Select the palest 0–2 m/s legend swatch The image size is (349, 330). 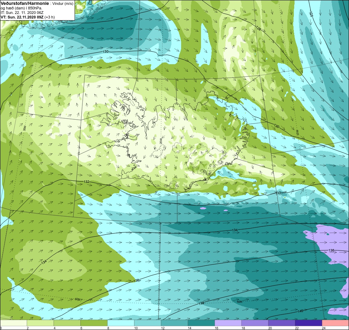click(13, 323)
